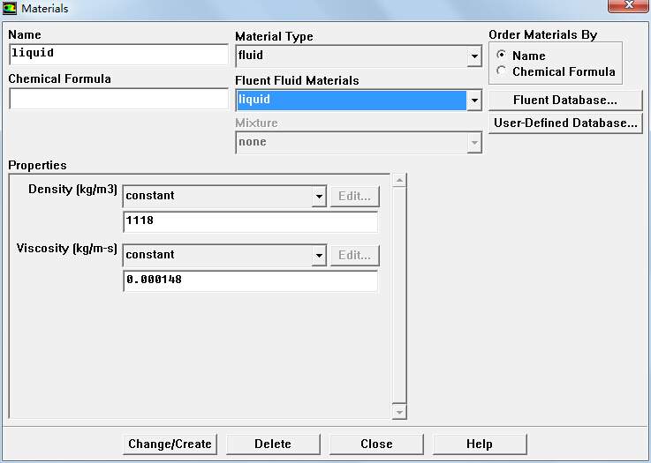Open the Density method dropdown
The height and width of the screenshot is (463, 651).
click(x=319, y=196)
